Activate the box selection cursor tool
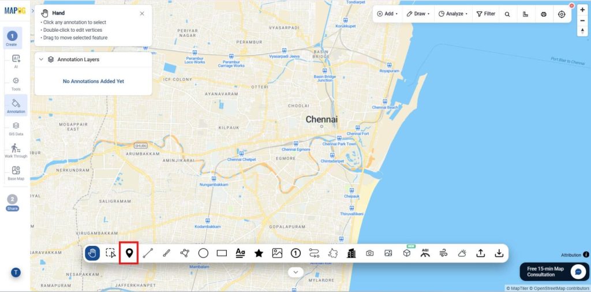Viewport: 591px width, 292px height. pos(111,253)
